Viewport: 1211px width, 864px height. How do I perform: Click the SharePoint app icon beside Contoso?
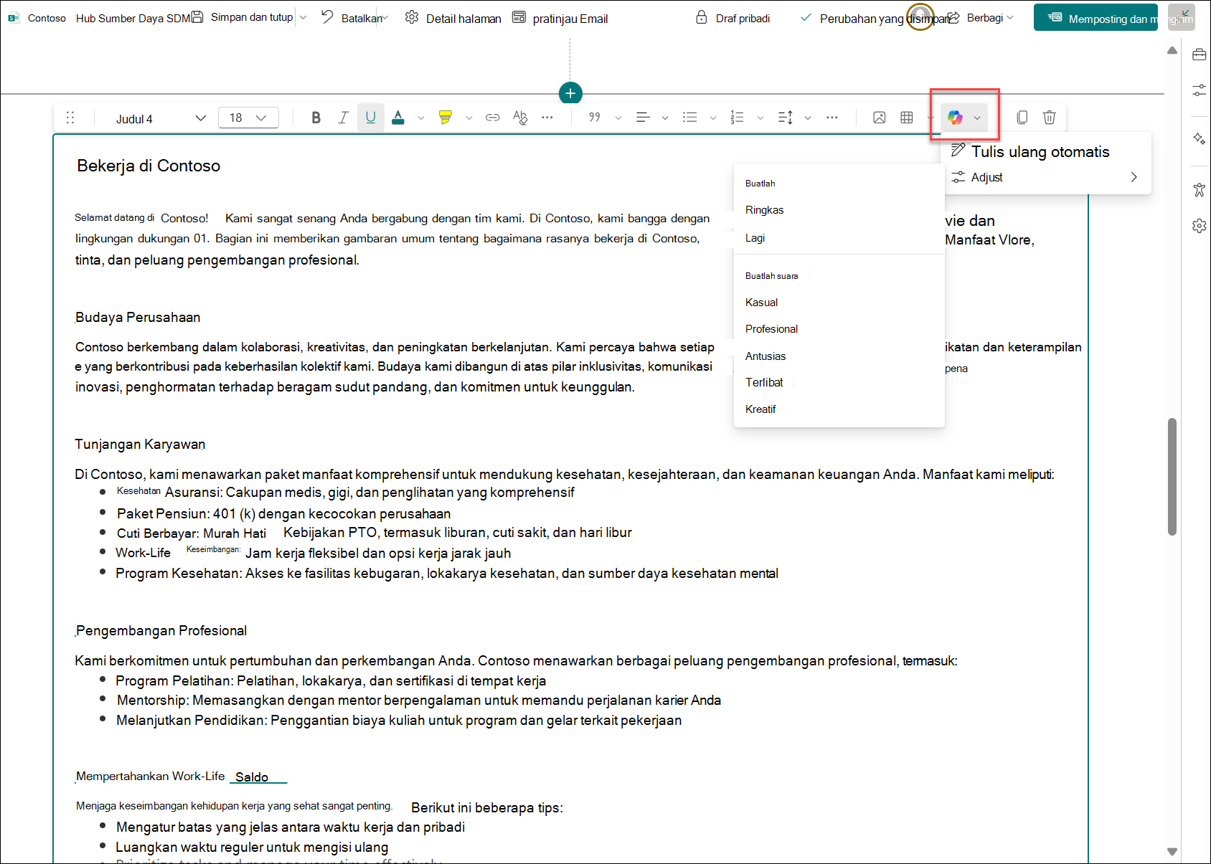click(x=14, y=18)
